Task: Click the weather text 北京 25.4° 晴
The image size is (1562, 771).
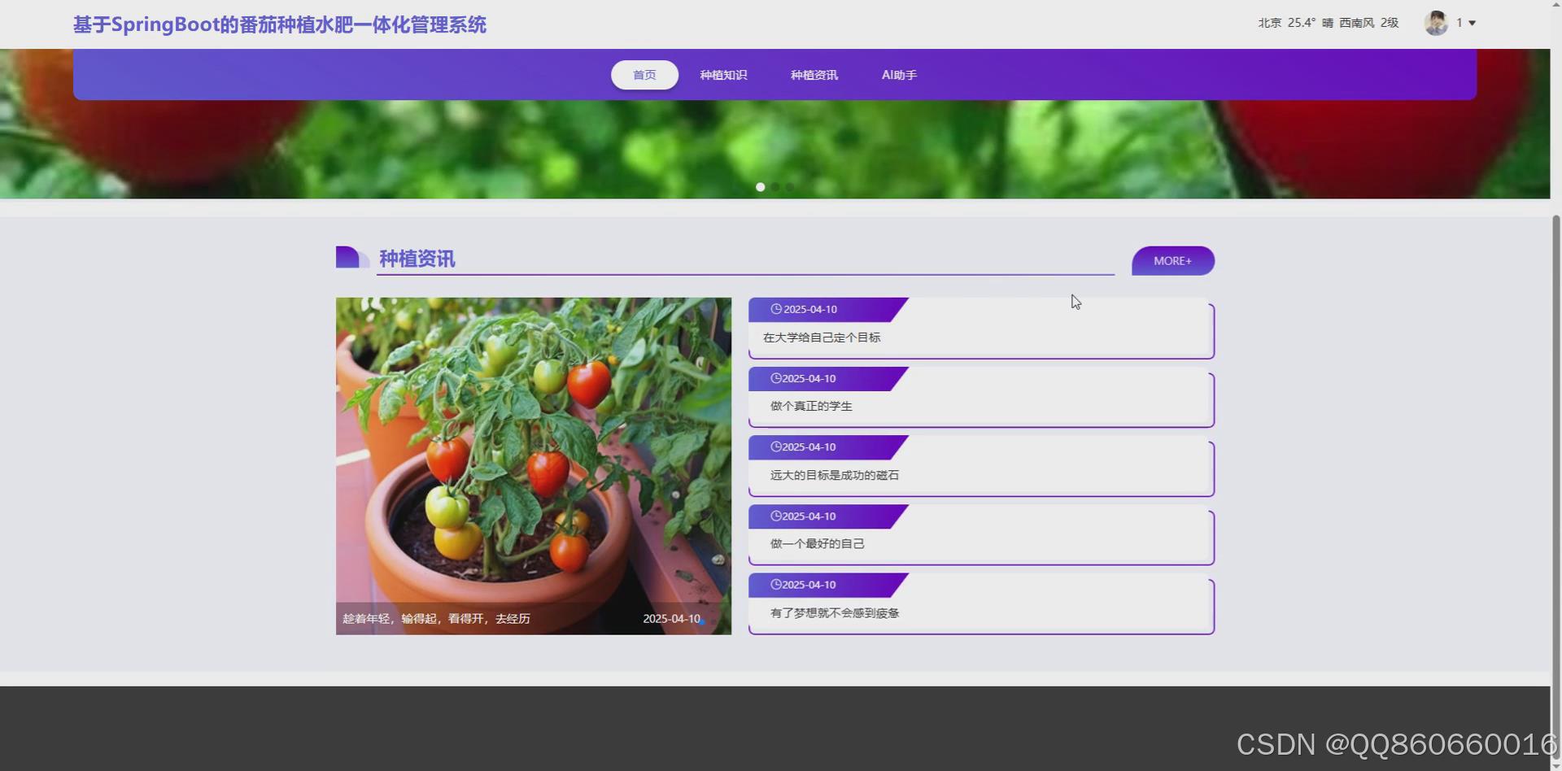Action: (1295, 23)
